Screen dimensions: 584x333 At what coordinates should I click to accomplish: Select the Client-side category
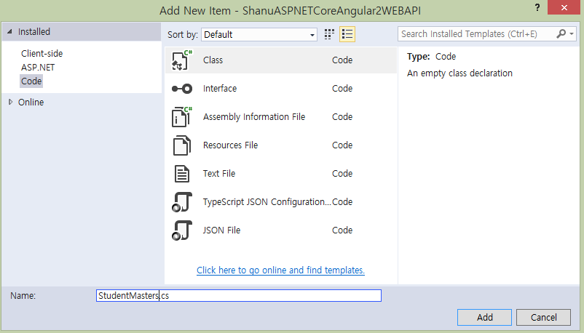coord(47,54)
